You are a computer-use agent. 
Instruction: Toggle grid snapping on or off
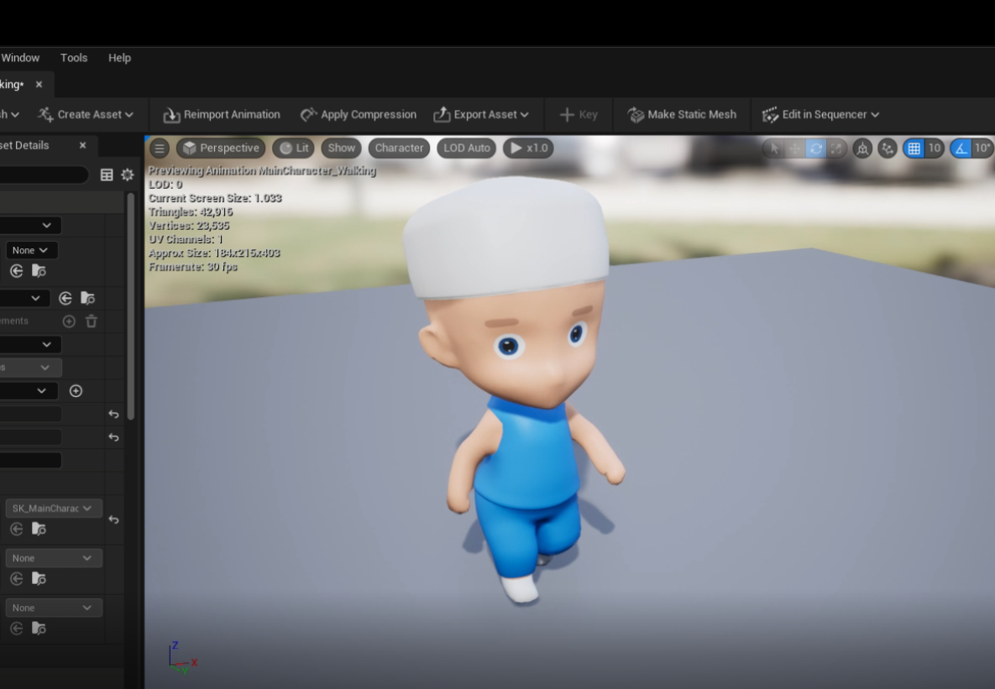[x=914, y=149]
